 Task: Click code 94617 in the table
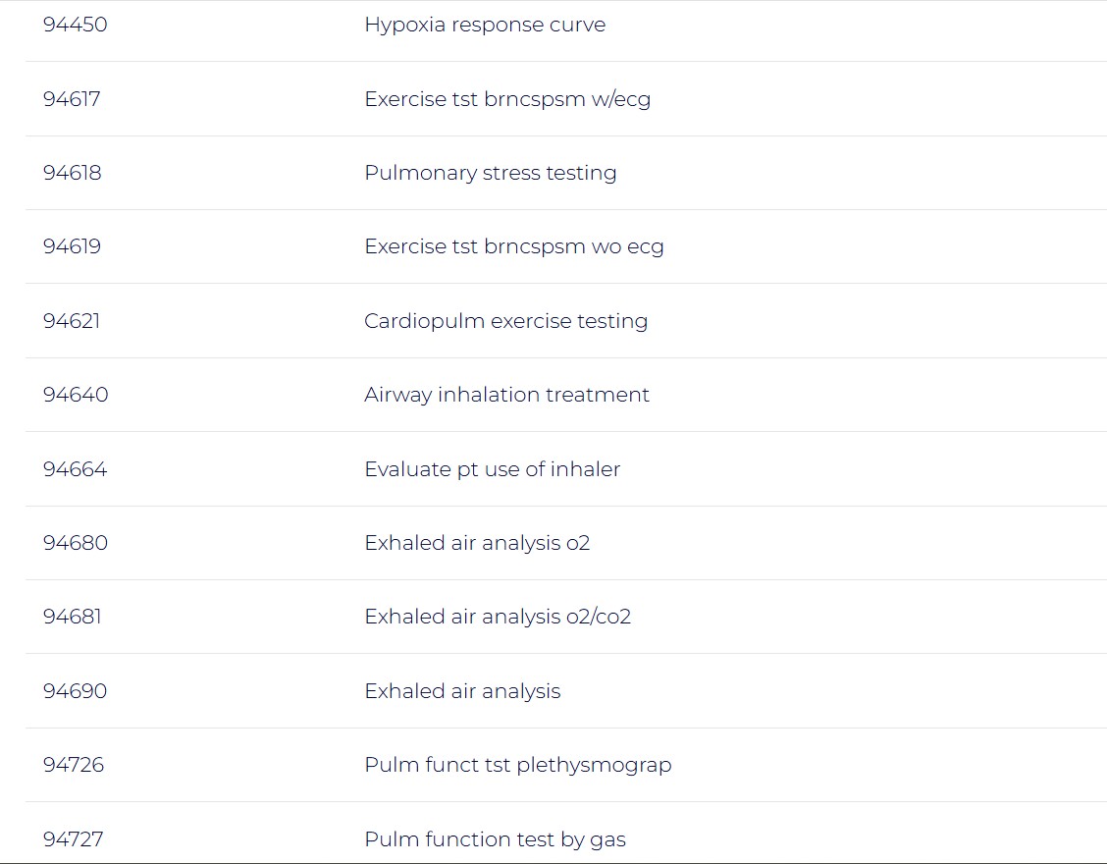(72, 99)
